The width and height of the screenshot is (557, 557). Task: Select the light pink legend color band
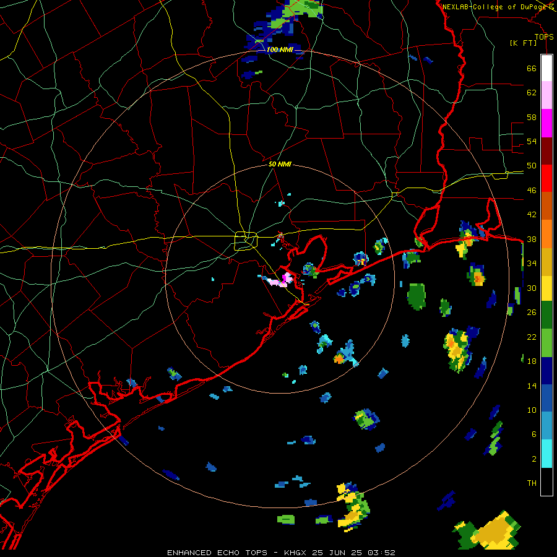[x=546, y=95]
